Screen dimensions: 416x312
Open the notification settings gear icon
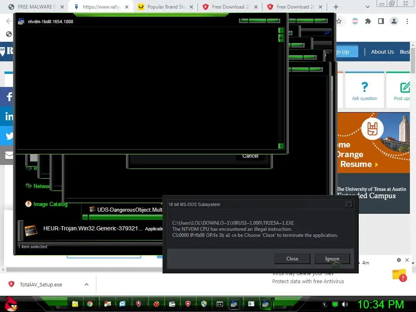point(399,260)
